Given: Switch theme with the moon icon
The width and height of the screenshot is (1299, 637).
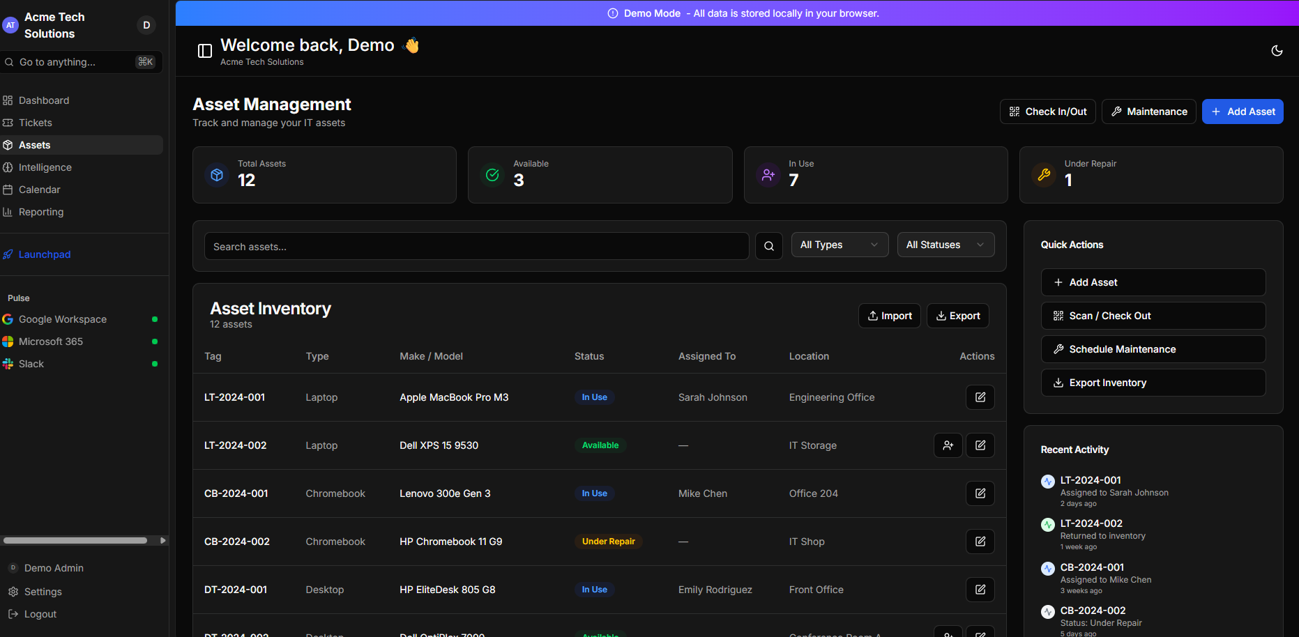Looking at the screenshot, I should click(x=1277, y=51).
